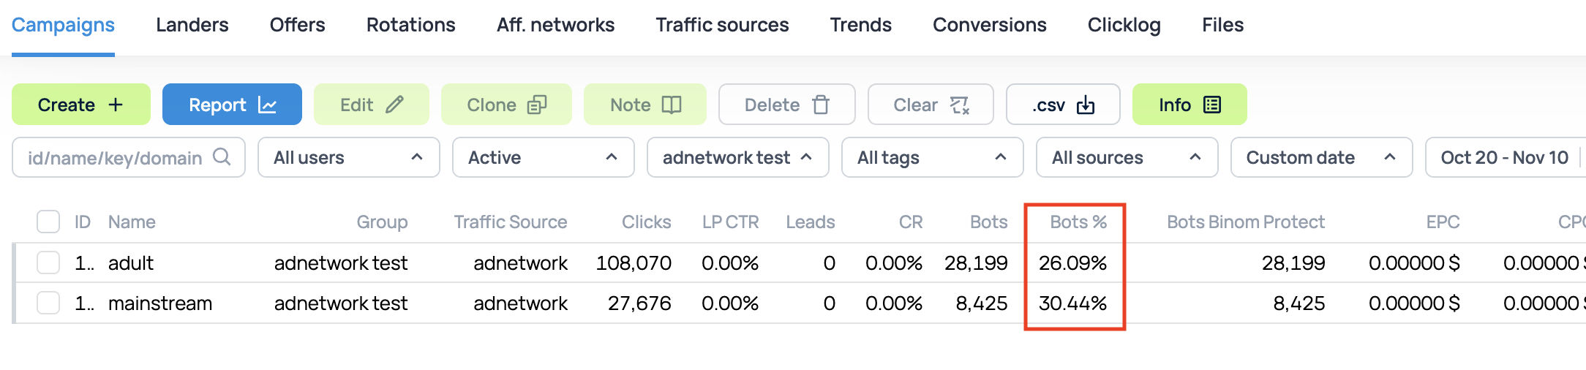This screenshot has height=370, width=1586.
Task: Expand the All users dropdown
Action: (x=348, y=157)
